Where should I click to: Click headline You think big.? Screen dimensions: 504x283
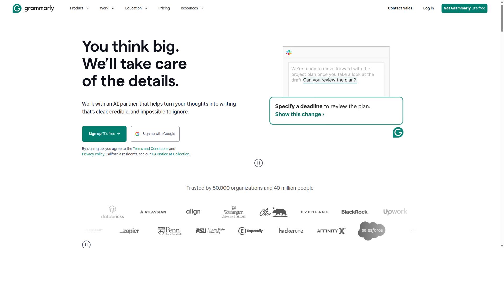coord(130,46)
